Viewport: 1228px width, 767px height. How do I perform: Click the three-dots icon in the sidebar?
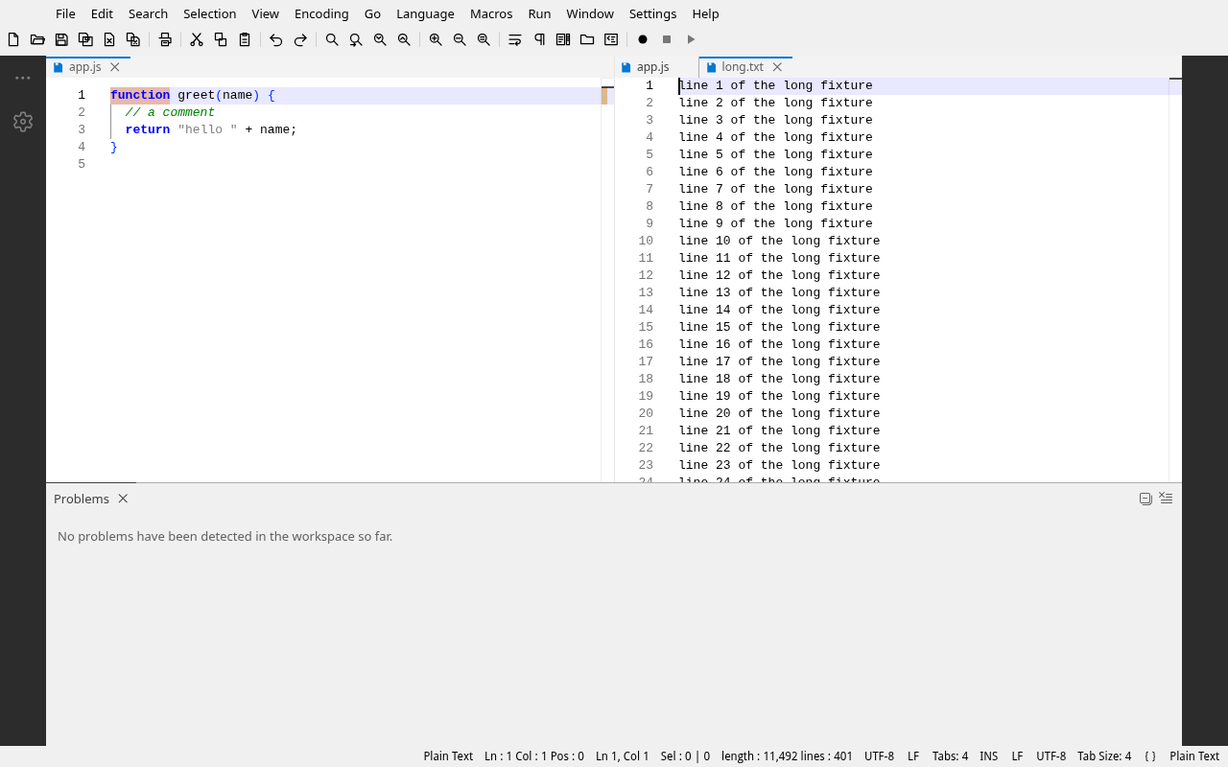click(23, 78)
